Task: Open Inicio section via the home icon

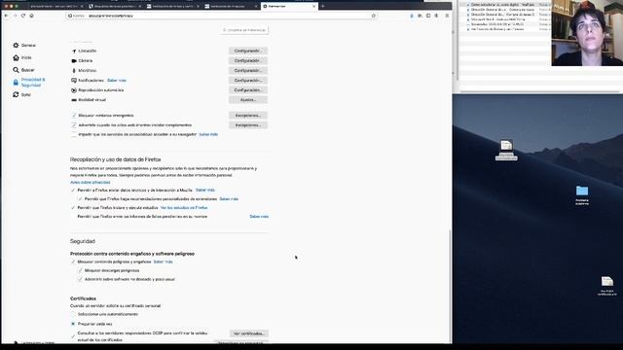Action: (16, 57)
